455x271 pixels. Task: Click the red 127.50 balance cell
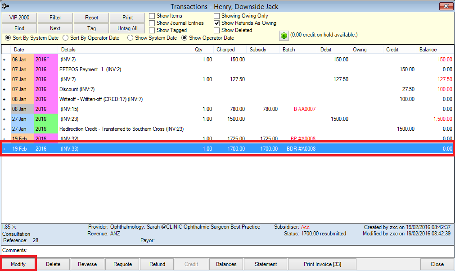[x=445, y=79]
